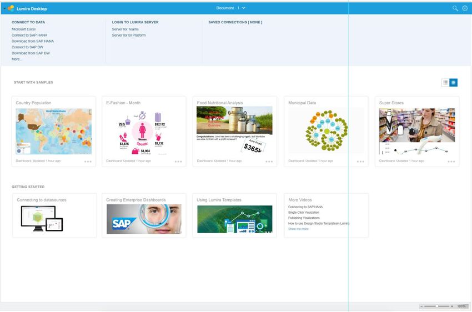The height and width of the screenshot is (312, 472).
Task: Open the options dots on the Food Nutritional Analysis card
Action: pos(269,162)
